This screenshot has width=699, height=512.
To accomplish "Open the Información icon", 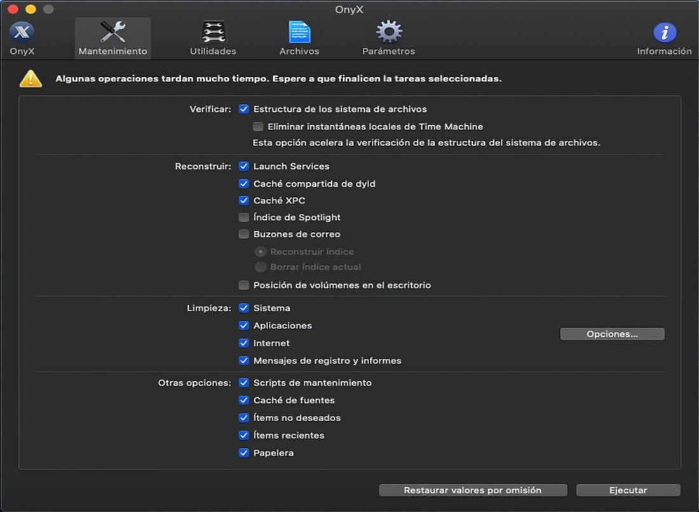I will [664, 32].
